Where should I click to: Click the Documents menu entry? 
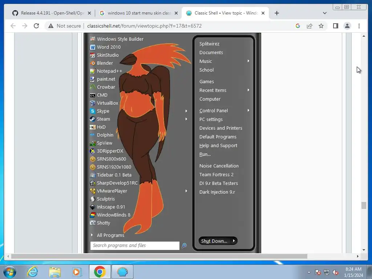point(211,52)
